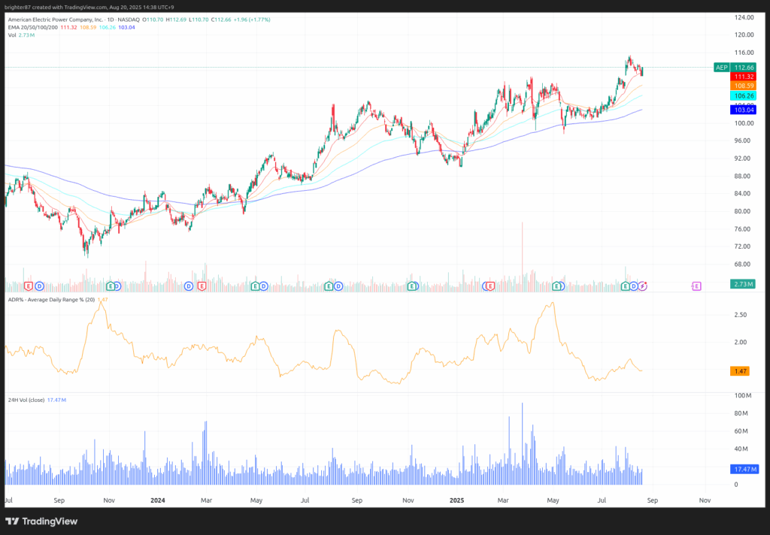Click the orange 108.59 EMA axis label
The image size is (770, 535).
744,86
